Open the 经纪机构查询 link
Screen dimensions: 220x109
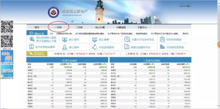coord(174,40)
